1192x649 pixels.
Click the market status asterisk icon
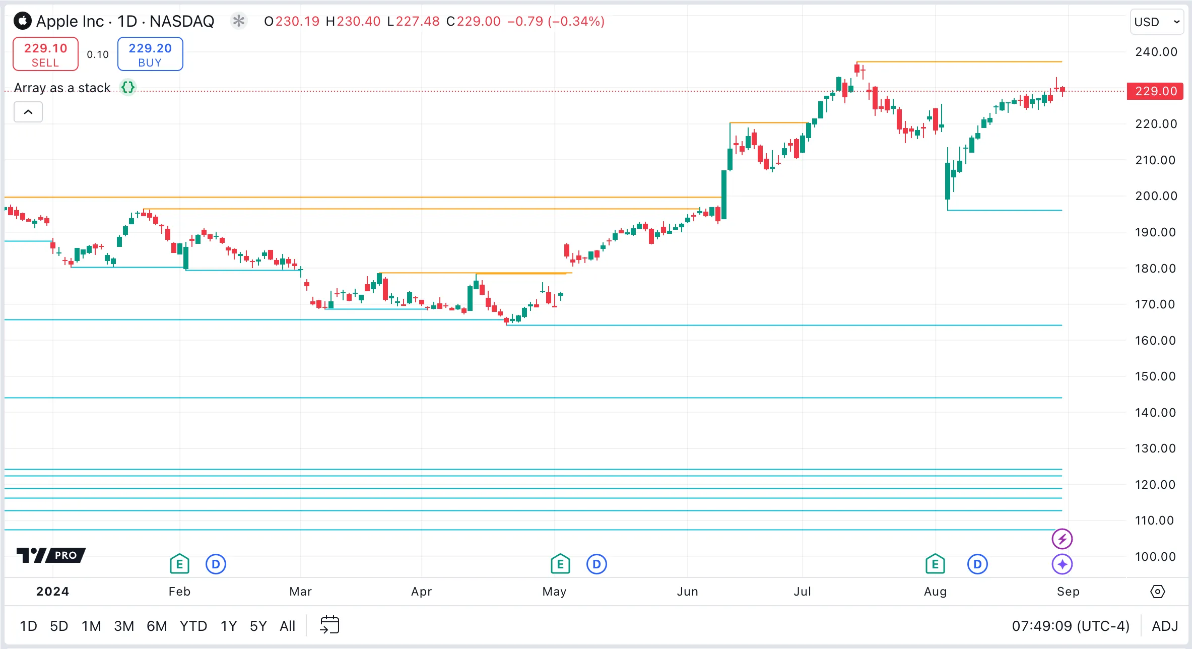238,21
